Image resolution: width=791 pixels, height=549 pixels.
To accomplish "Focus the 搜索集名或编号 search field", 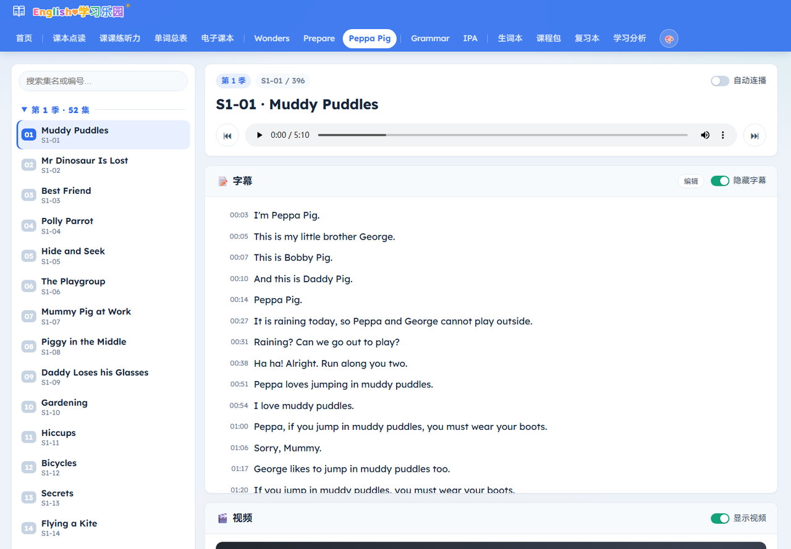I will pos(103,81).
